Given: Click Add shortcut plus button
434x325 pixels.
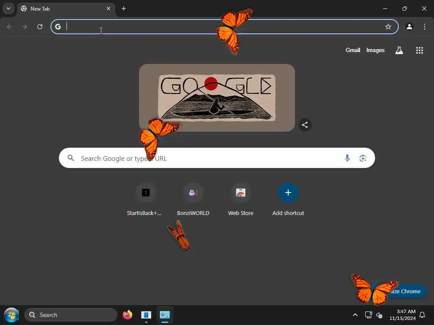Looking at the screenshot, I should [x=288, y=193].
